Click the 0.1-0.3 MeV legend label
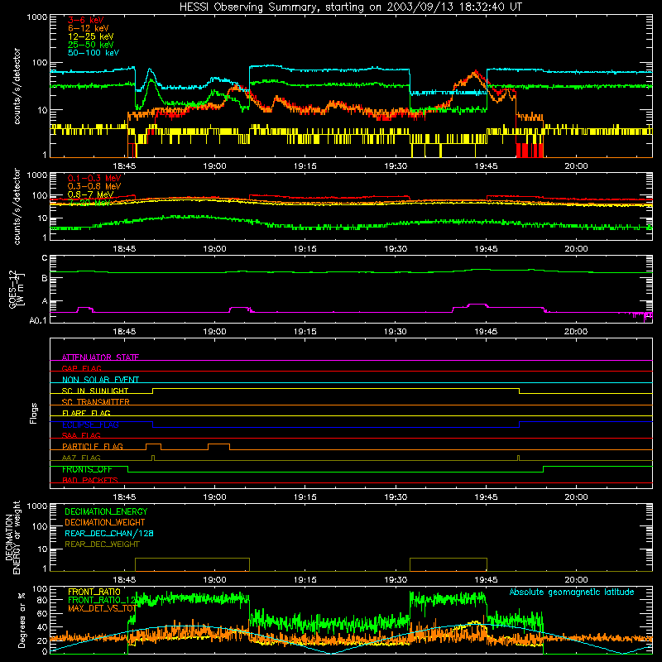Image resolution: width=662 pixels, height=662 pixels. pyautogui.click(x=94, y=178)
